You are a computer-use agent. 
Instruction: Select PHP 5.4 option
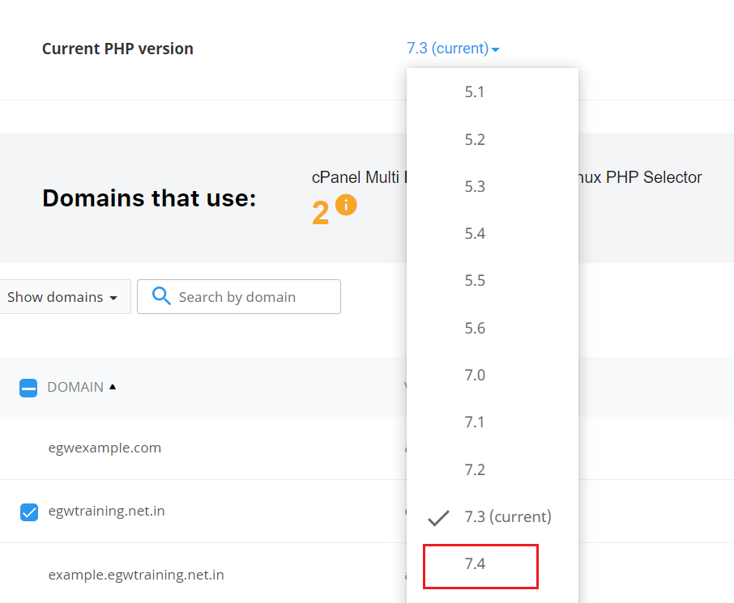click(x=476, y=234)
